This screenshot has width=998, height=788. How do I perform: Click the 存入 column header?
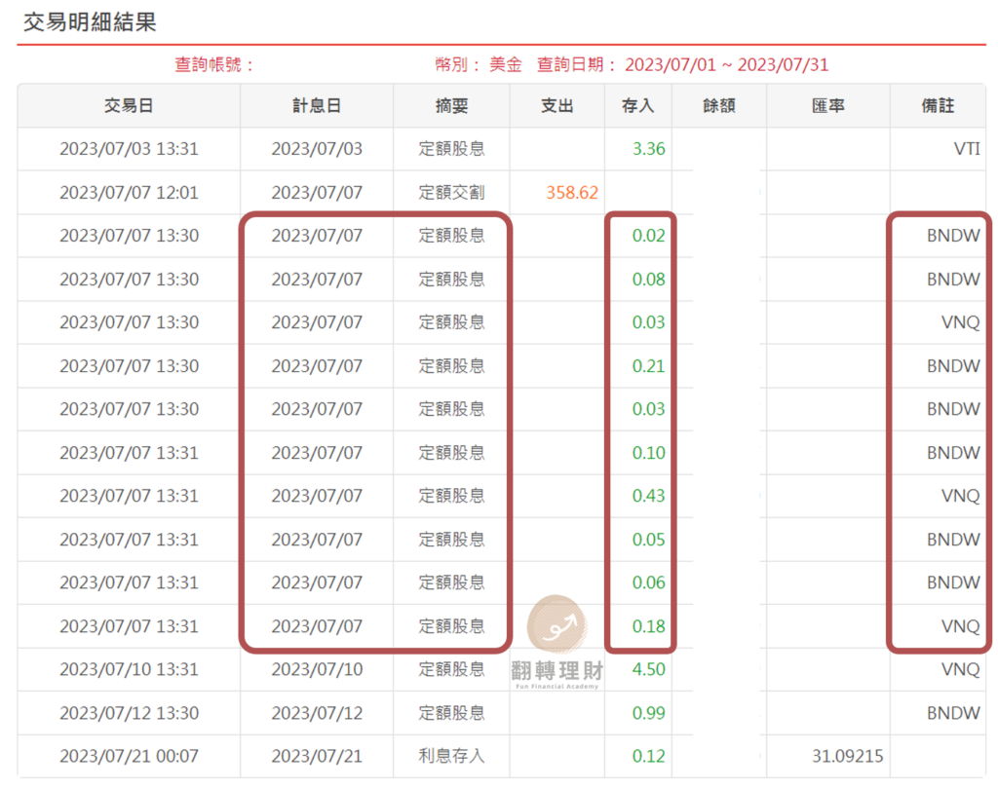[x=637, y=105]
